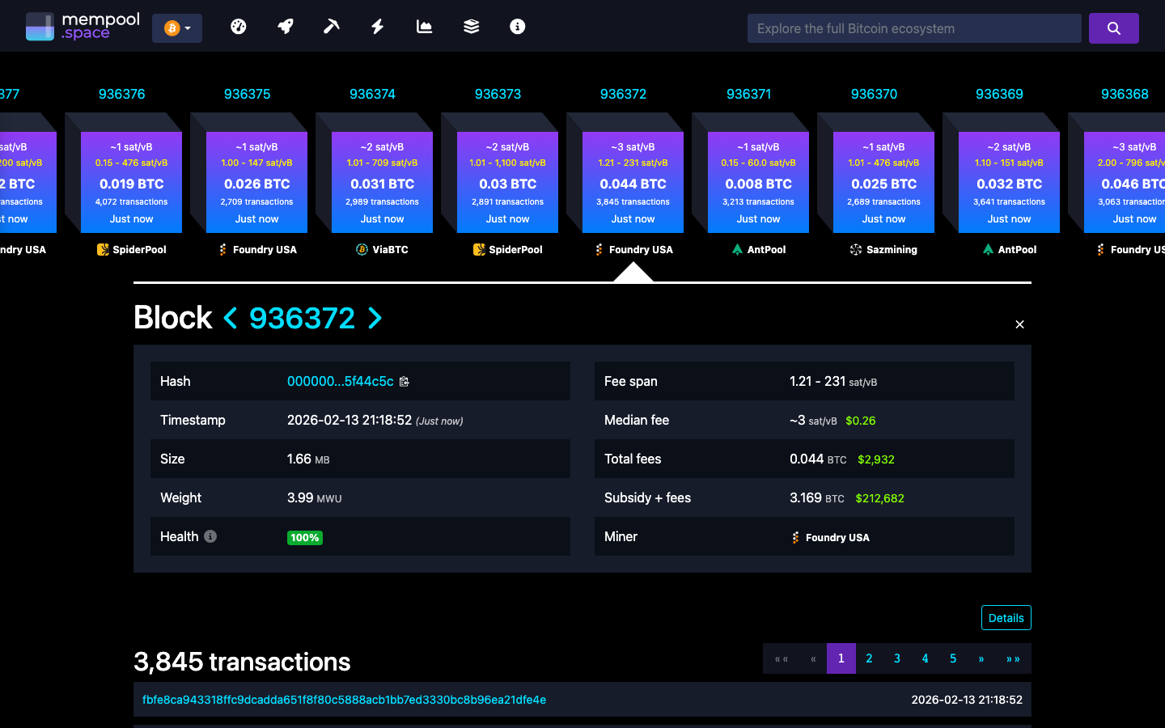
Task: Click the magnifying glass search icon
Action: (1114, 28)
